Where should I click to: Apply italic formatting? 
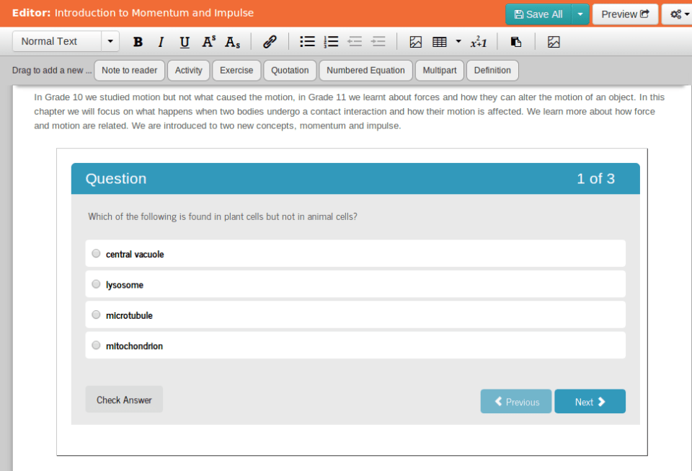point(161,42)
